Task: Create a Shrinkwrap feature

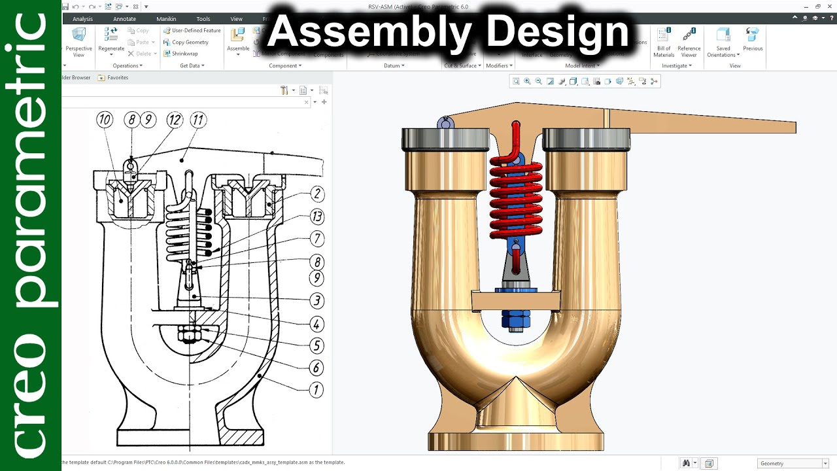Action: (180, 54)
